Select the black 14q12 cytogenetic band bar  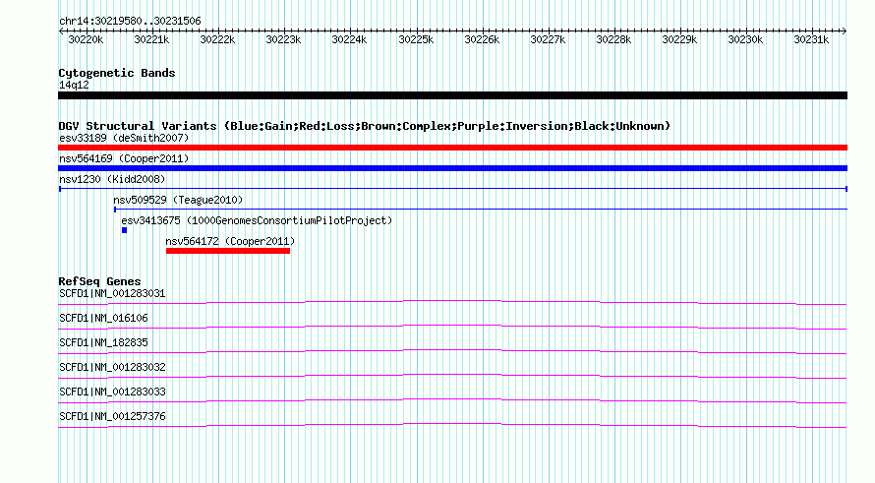452,95
